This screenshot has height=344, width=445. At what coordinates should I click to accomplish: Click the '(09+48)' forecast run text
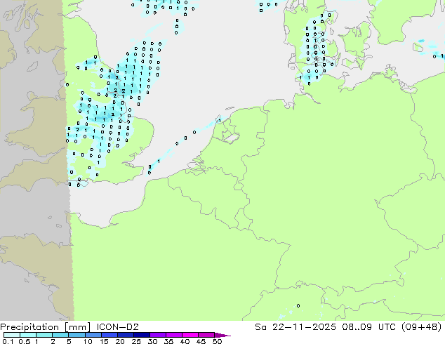[422, 327]
